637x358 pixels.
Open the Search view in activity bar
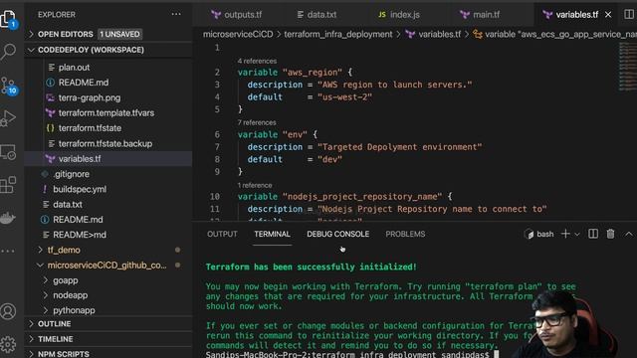tap(8, 52)
